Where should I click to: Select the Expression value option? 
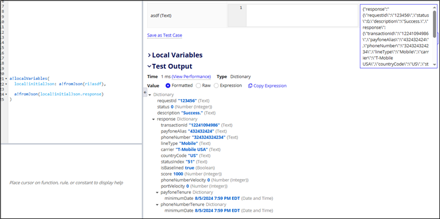tap(216, 85)
